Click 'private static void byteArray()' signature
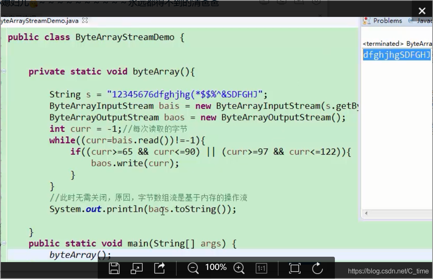 tap(112, 72)
